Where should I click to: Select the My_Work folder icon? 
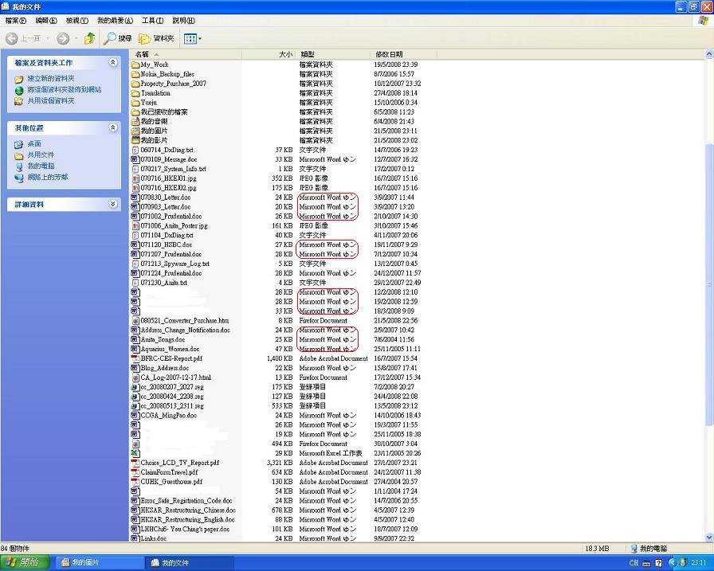[135, 65]
